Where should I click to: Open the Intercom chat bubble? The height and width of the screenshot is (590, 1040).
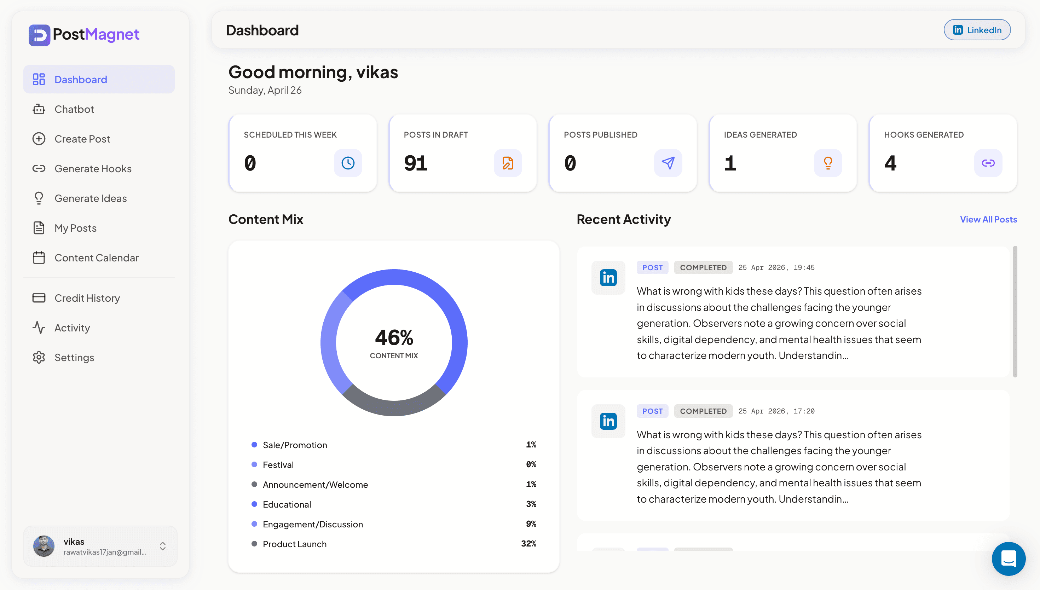[x=1009, y=559]
